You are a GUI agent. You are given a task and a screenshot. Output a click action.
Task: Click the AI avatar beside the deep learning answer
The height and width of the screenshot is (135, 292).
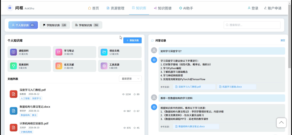[x=154, y=60]
